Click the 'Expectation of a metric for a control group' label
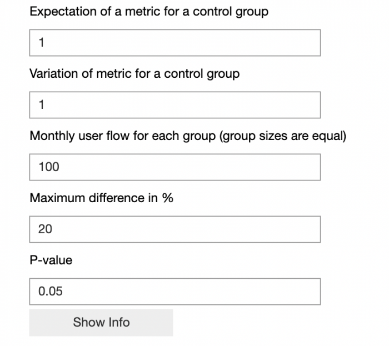The image size is (389, 346). point(148,12)
